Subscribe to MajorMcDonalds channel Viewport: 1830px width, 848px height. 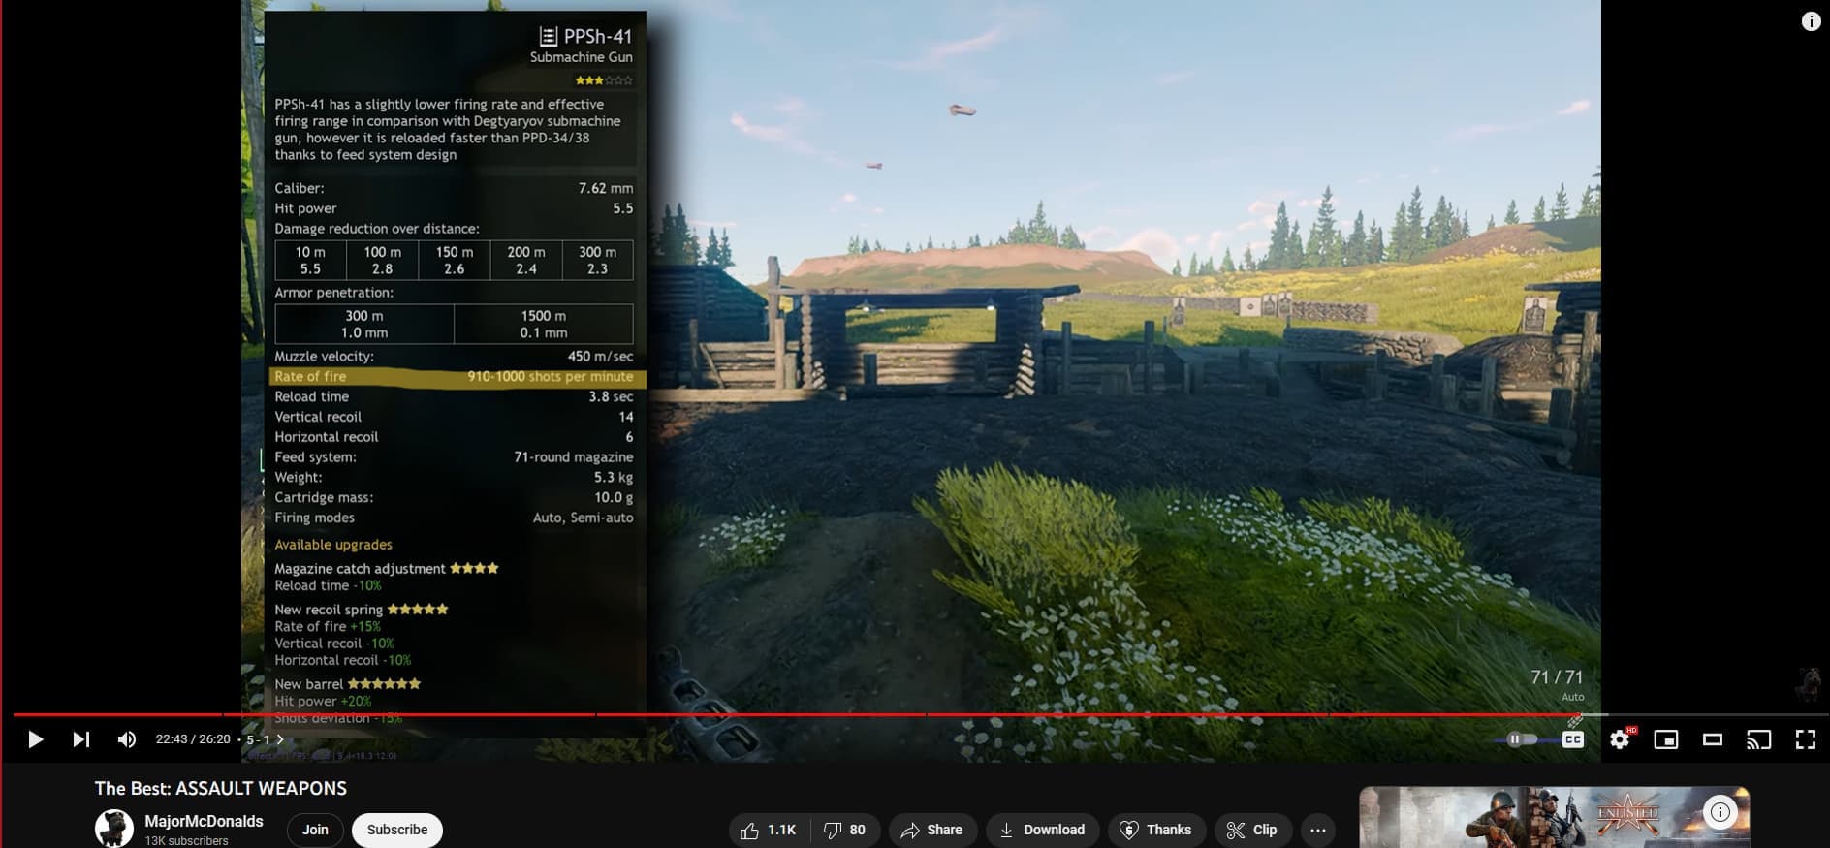click(x=397, y=830)
